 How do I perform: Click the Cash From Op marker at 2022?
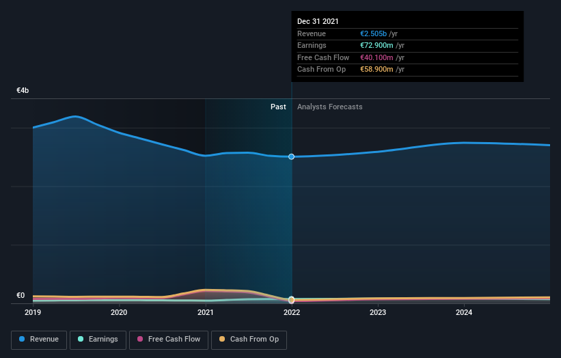pos(292,299)
